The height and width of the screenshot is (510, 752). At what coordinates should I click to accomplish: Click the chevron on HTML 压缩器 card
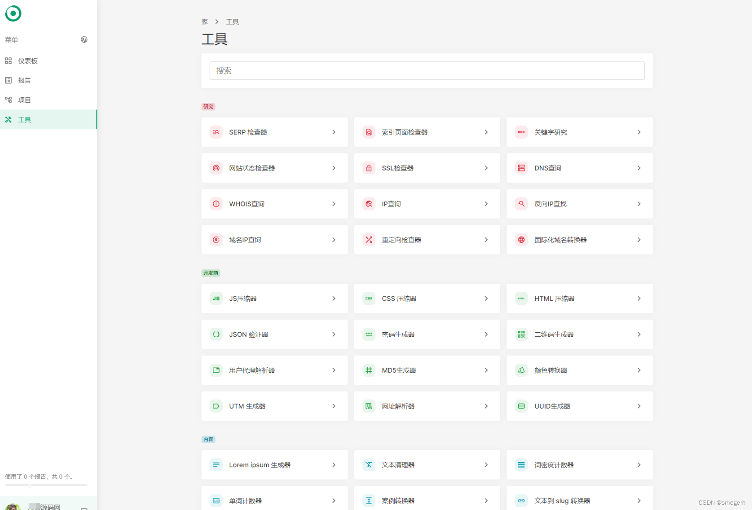pyautogui.click(x=639, y=299)
